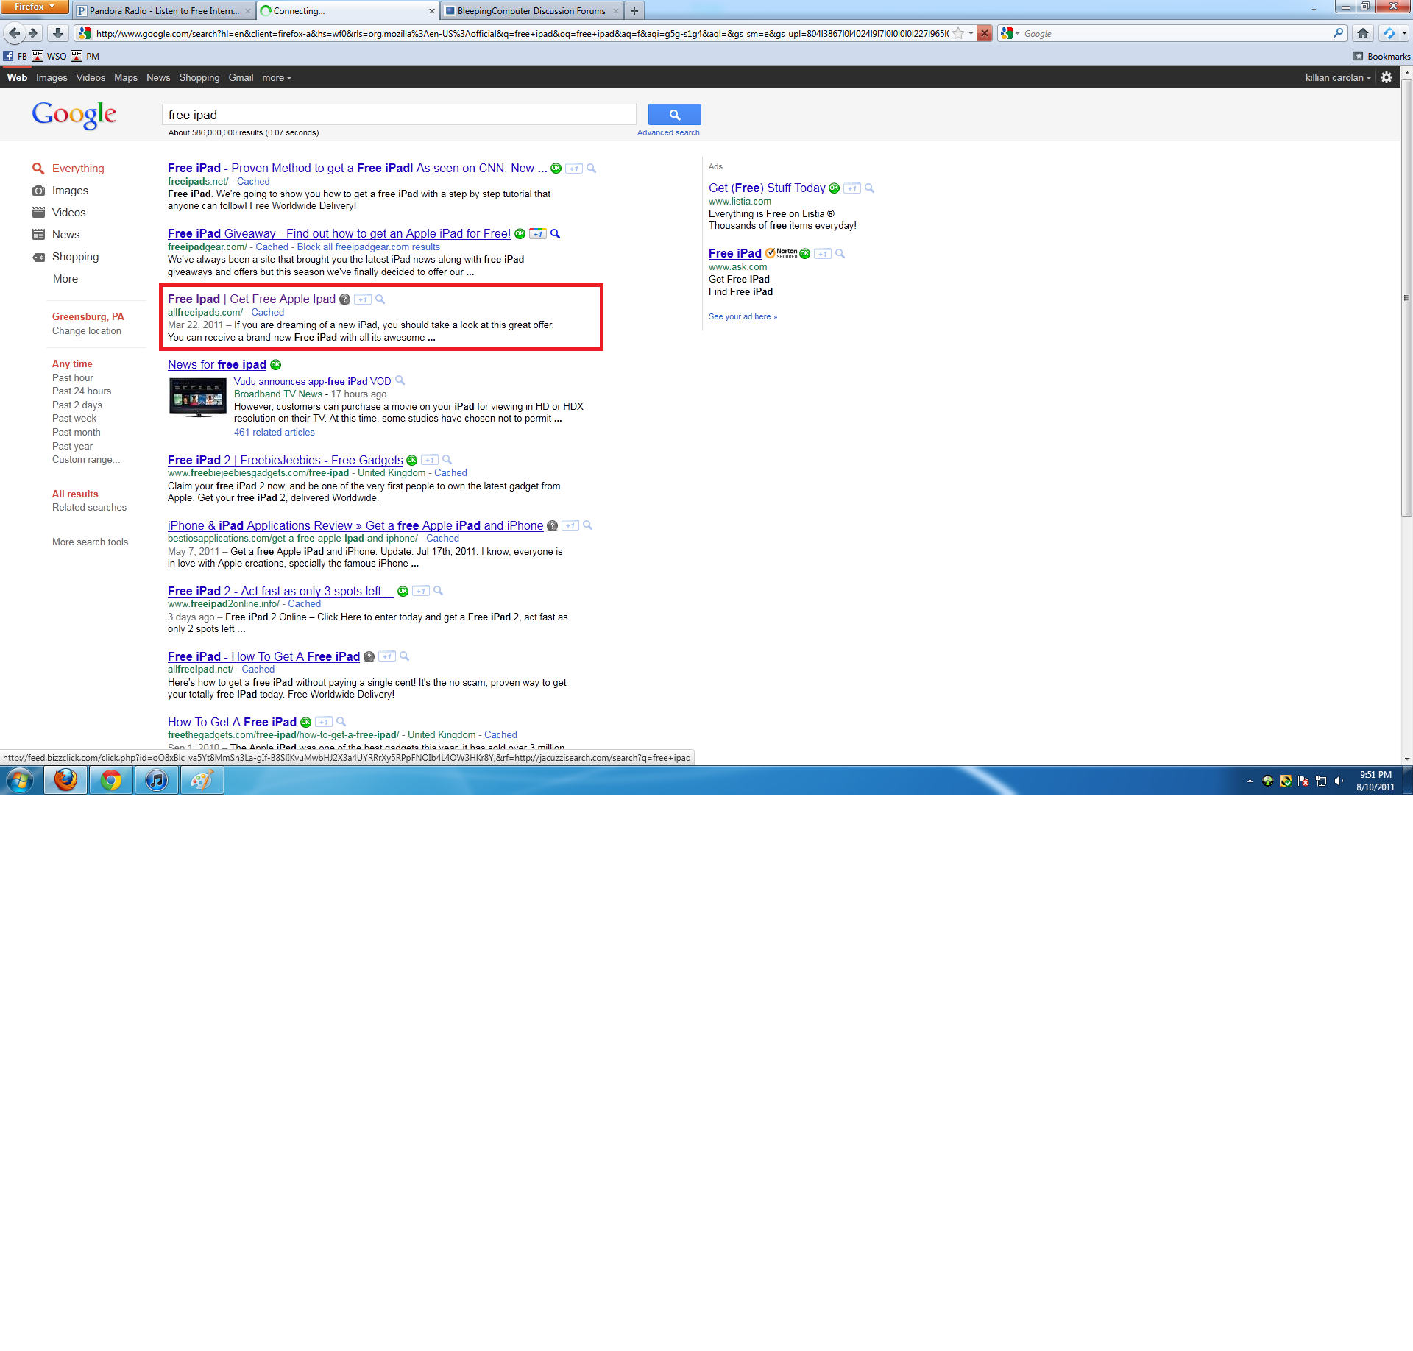Open See your ad here link
Image resolution: width=1413 pixels, height=1351 pixels.
(x=743, y=317)
